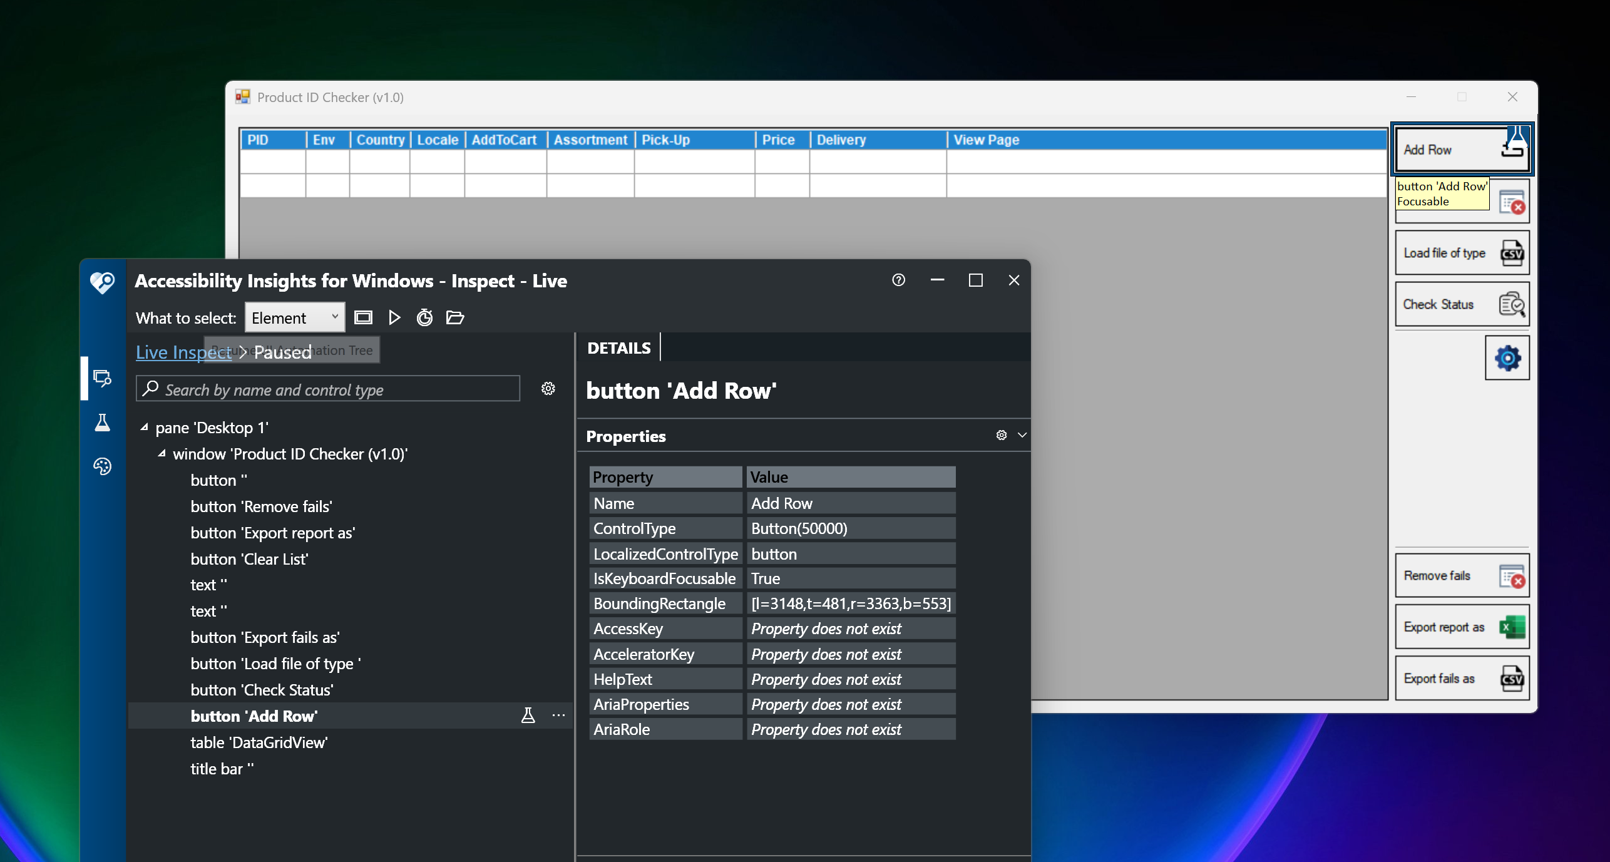The image size is (1610, 862).
Task: Open the What to select Element dropdown
Action: click(294, 318)
